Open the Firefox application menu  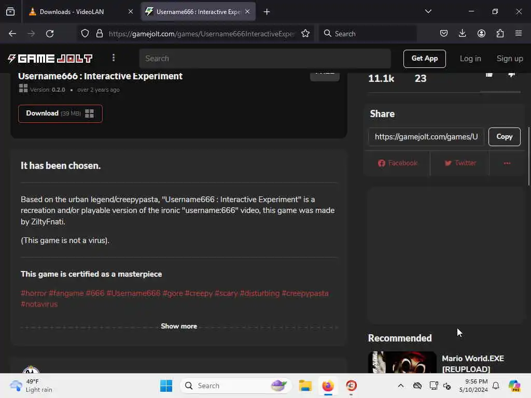pos(519,34)
